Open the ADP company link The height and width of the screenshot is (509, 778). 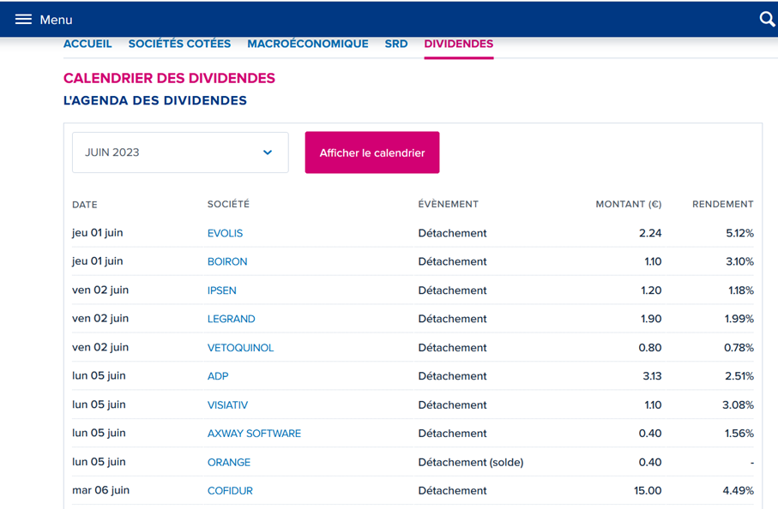tap(218, 376)
